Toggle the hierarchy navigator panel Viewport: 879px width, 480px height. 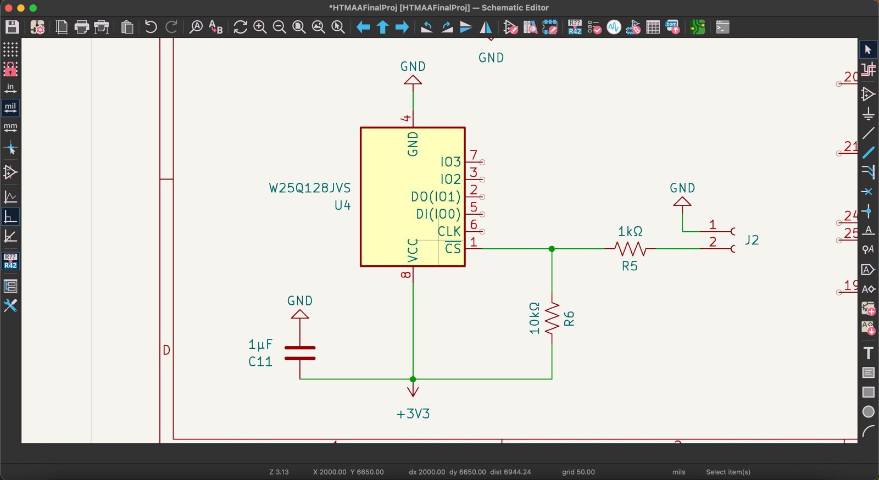tap(10, 286)
